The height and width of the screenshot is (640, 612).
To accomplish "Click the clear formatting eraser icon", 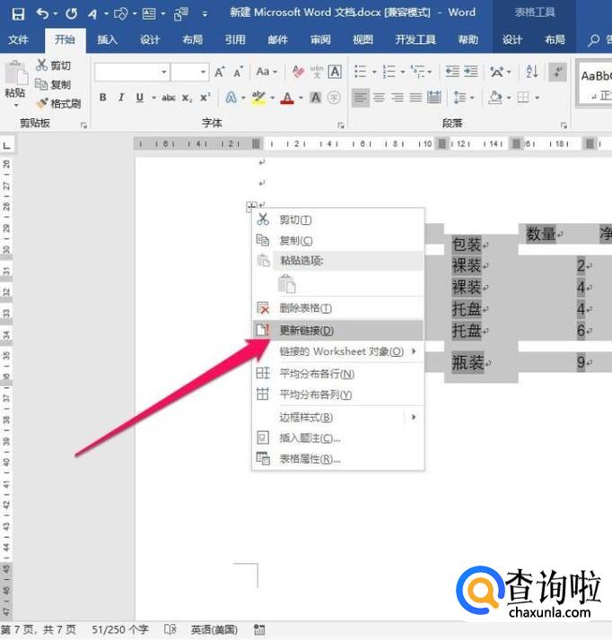I will pyautogui.click(x=299, y=72).
